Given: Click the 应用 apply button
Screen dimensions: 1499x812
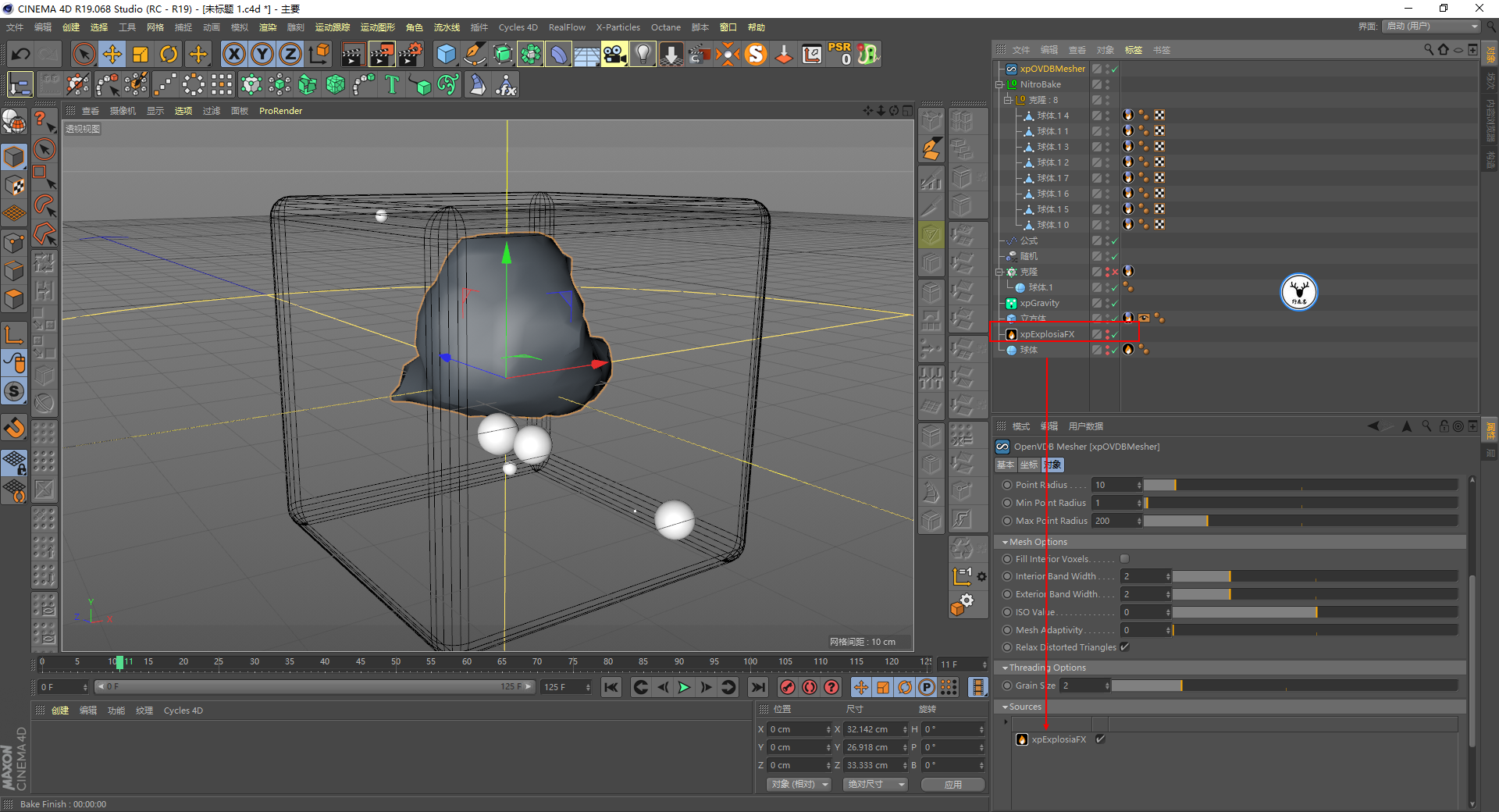Looking at the screenshot, I should [953, 784].
